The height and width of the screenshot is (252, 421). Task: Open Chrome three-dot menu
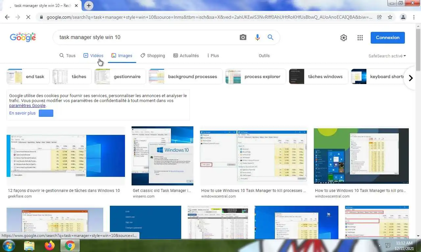pos(414,17)
